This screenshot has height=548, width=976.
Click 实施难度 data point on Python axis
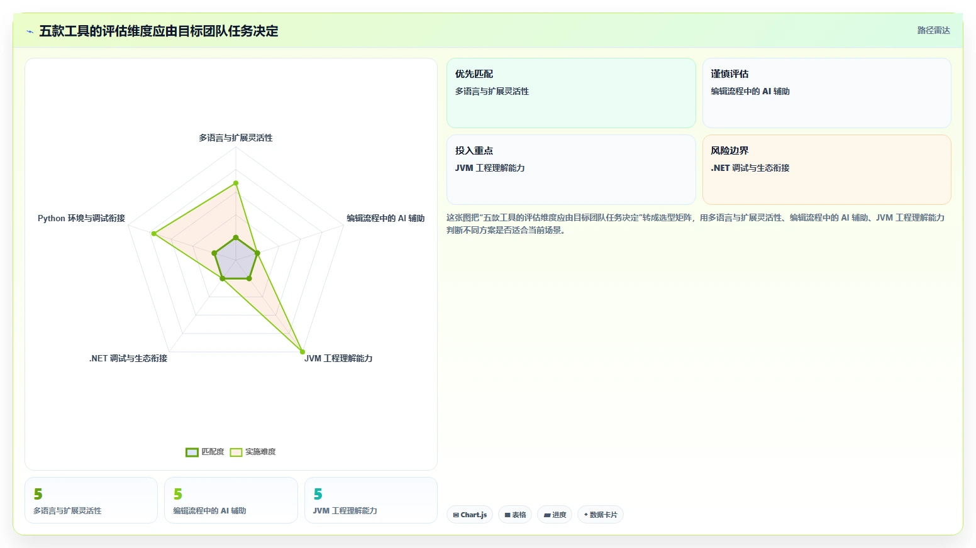pos(153,234)
